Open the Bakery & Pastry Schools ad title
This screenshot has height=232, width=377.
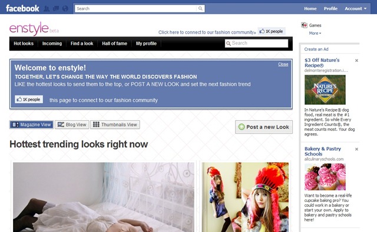(323, 151)
